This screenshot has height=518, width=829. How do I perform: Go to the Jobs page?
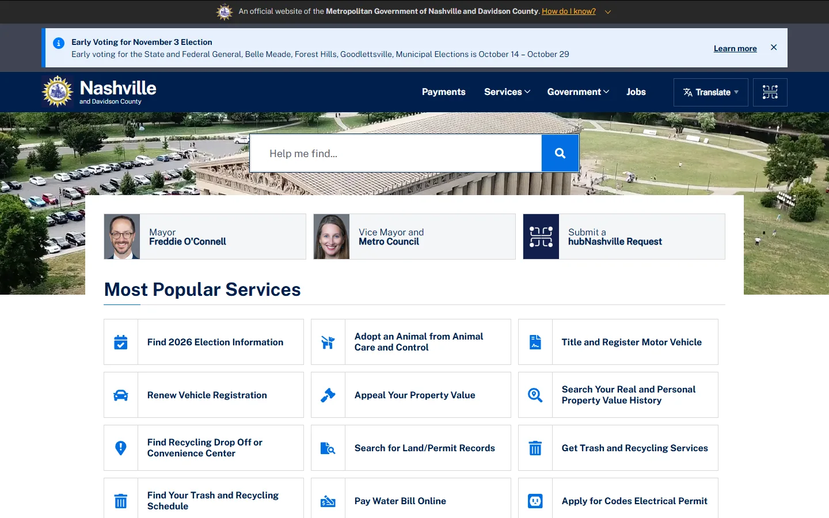click(x=636, y=92)
